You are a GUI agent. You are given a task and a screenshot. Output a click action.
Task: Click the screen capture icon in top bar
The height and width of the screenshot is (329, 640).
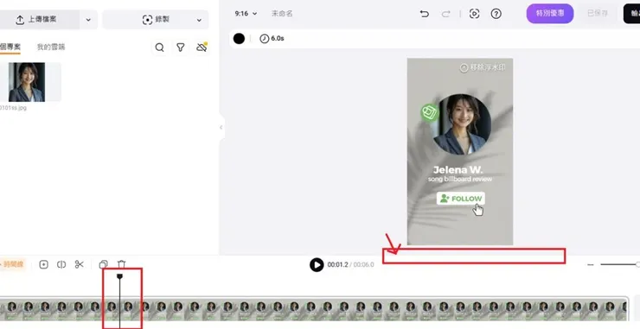tap(474, 14)
